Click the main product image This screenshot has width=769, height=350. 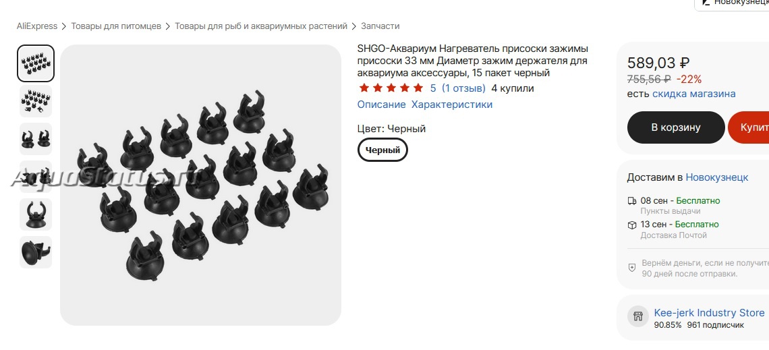[200, 185]
